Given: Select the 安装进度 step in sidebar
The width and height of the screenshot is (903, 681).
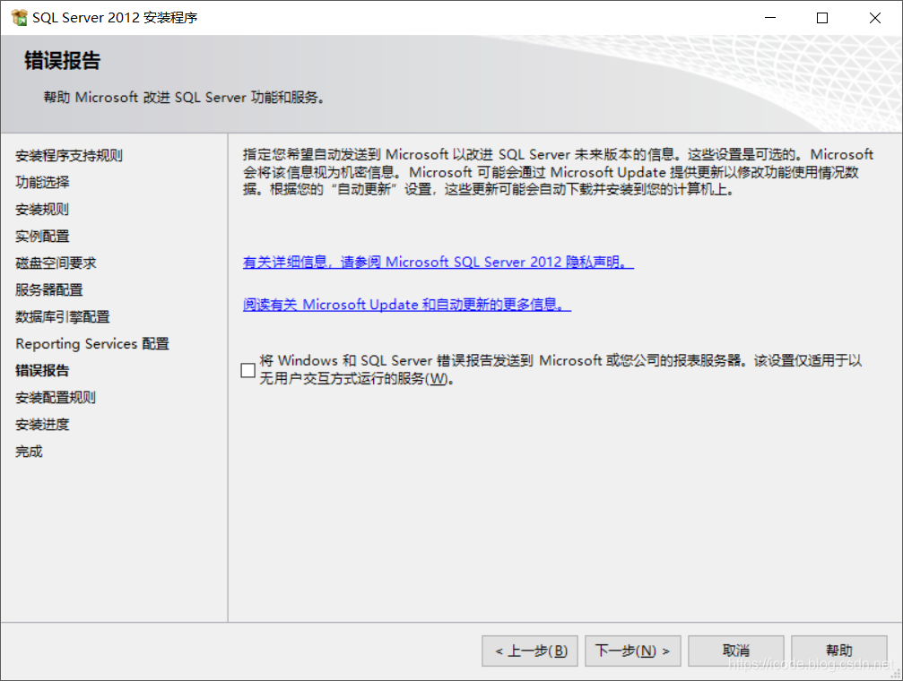Looking at the screenshot, I should coord(43,425).
